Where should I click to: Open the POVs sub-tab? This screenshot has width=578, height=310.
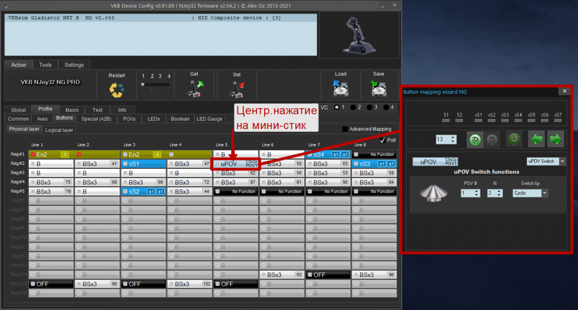coord(129,119)
